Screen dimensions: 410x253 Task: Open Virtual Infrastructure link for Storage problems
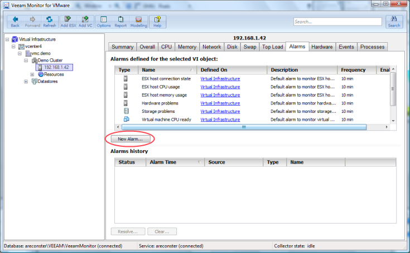tap(220, 111)
